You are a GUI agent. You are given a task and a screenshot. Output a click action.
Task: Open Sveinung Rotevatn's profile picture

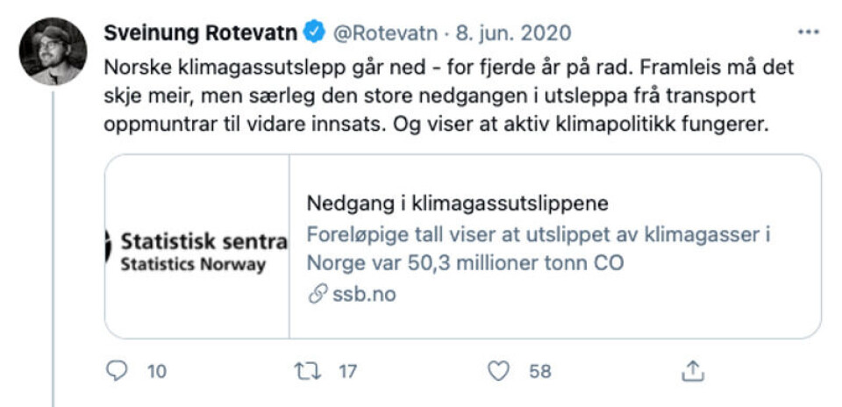[x=53, y=51]
